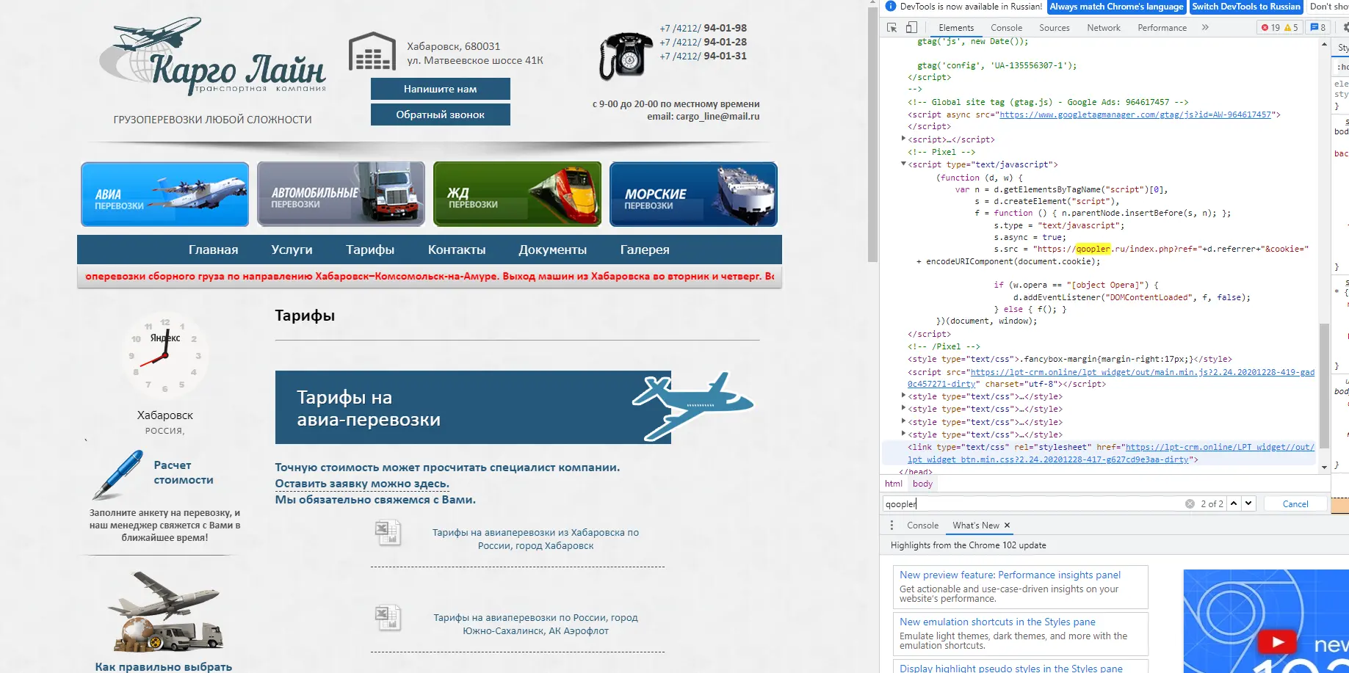
Task: Expand the second collapsed style text/css node
Action: (903, 409)
